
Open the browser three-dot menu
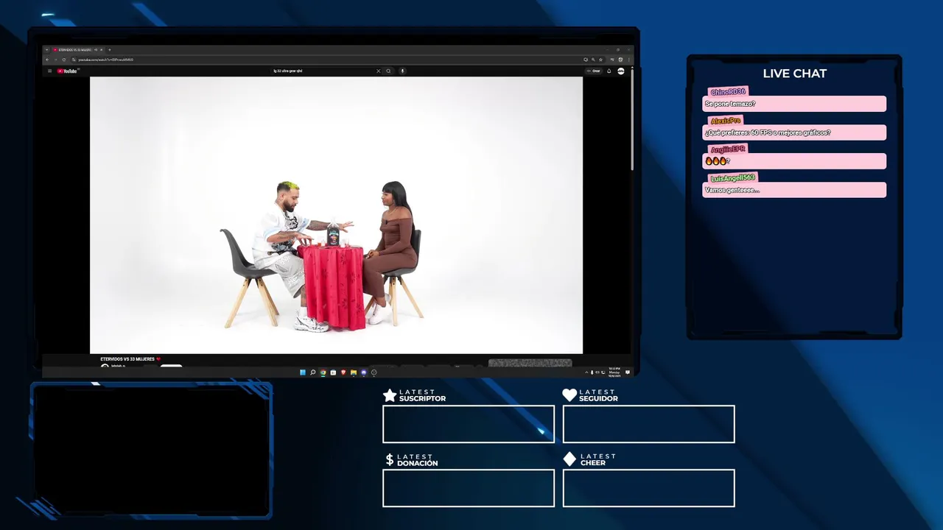tap(628, 60)
